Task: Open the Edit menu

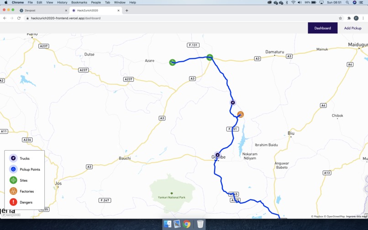Action: [39, 2]
